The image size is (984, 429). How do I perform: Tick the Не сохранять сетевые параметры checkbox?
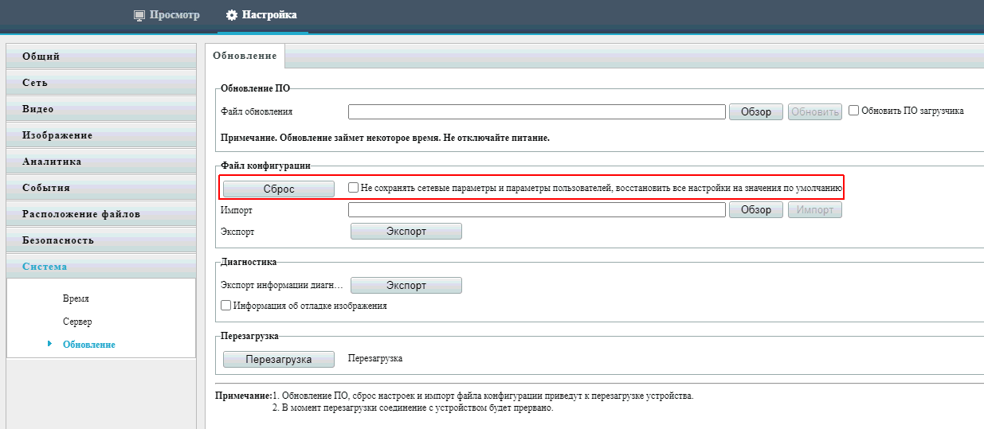click(353, 188)
